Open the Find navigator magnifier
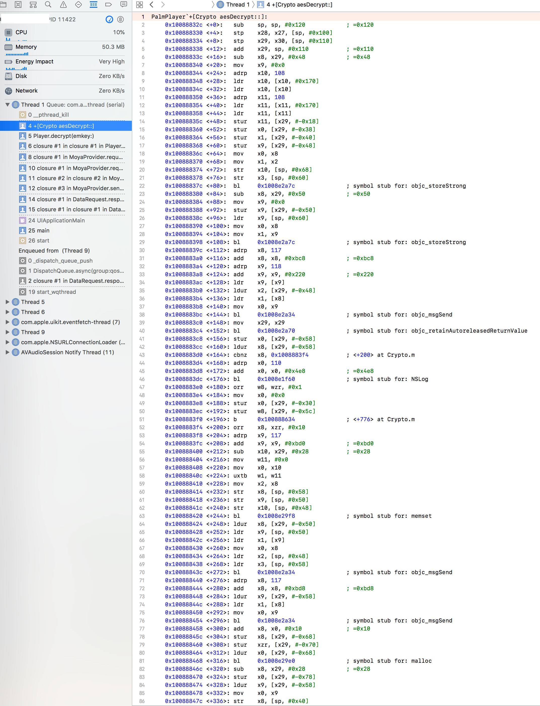The width and height of the screenshot is (540, 706). (48, 5)
